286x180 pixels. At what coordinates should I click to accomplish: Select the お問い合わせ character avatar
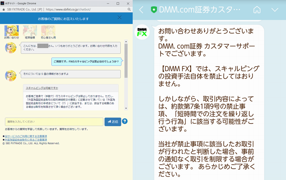11,31
